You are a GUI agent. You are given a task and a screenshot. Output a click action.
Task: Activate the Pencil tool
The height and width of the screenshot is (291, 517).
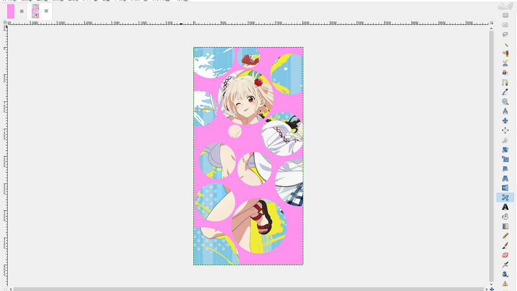(505, 236)
